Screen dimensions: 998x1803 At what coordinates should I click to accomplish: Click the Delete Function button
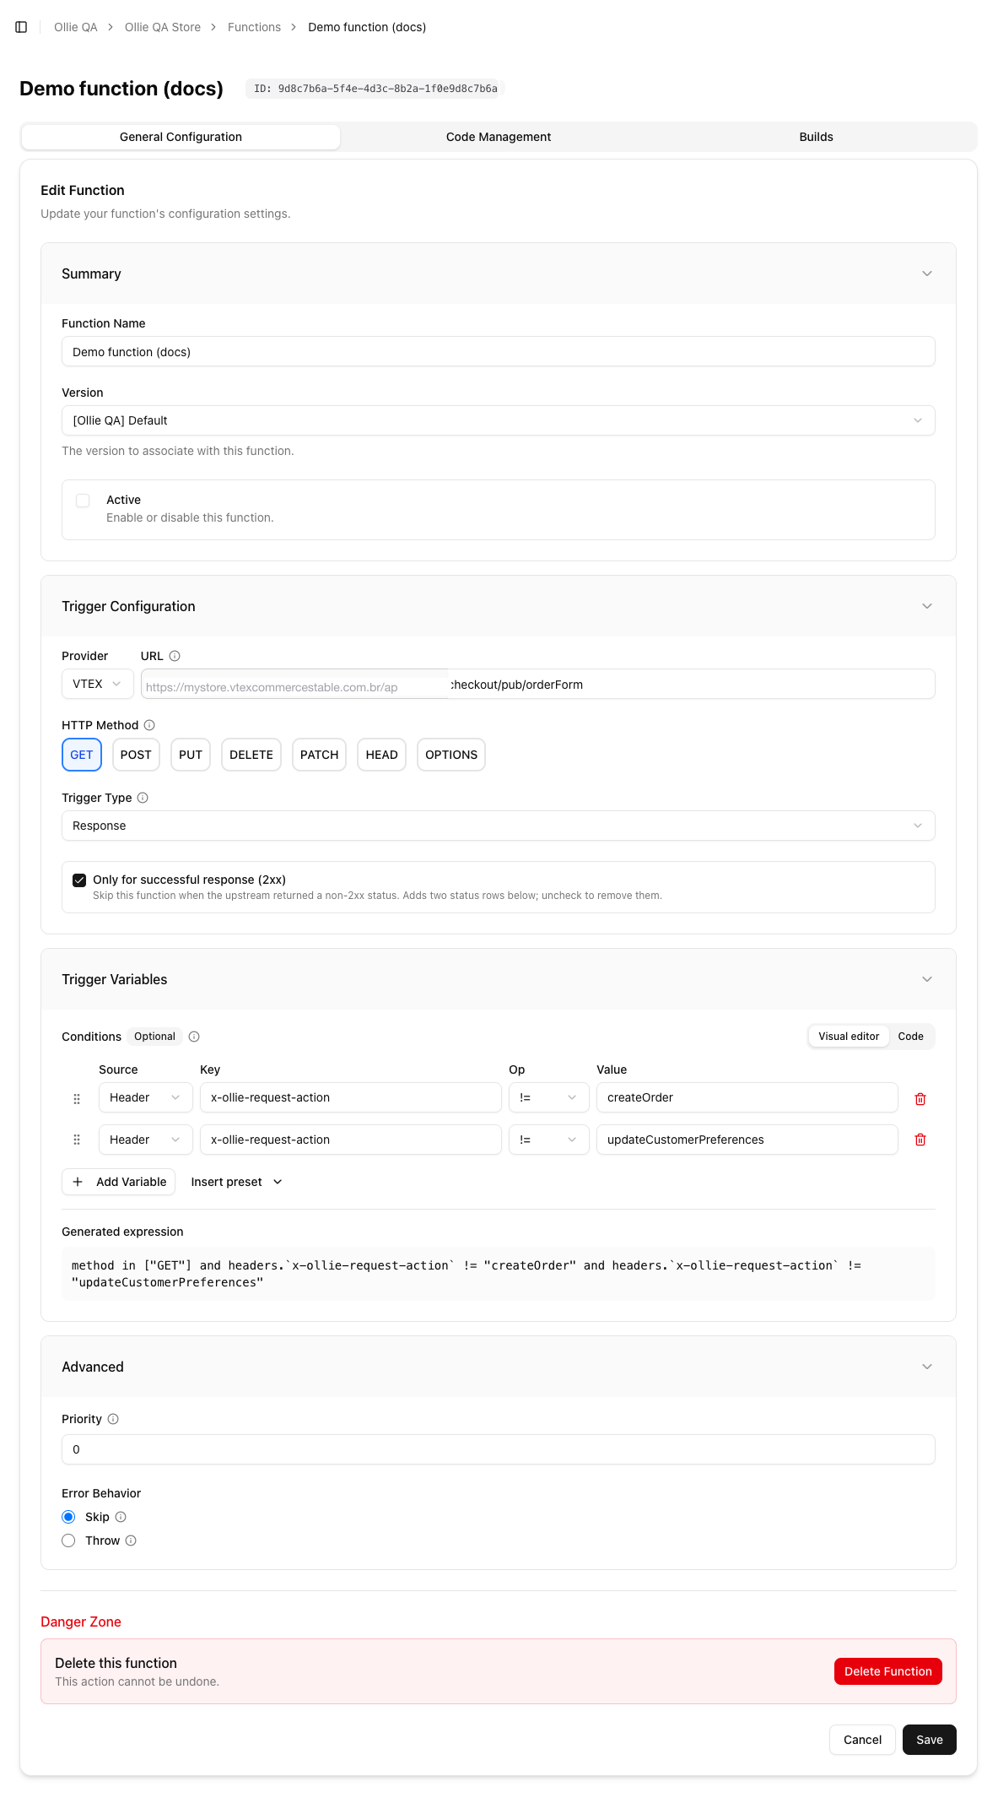tap(888, 1671)
